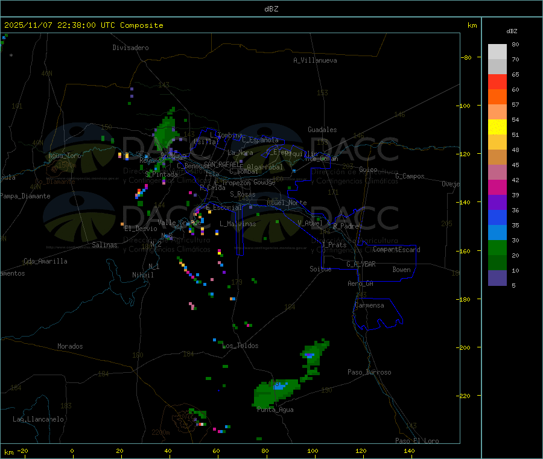Click the Lag.Llancanelo label

pyautogui.click(x=39, y=419)
